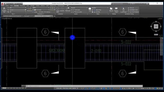This screenshot has width=164, height=92.
Task: Click the Remove Leader button
Action: pyautogui.click(x=77, y=12)
